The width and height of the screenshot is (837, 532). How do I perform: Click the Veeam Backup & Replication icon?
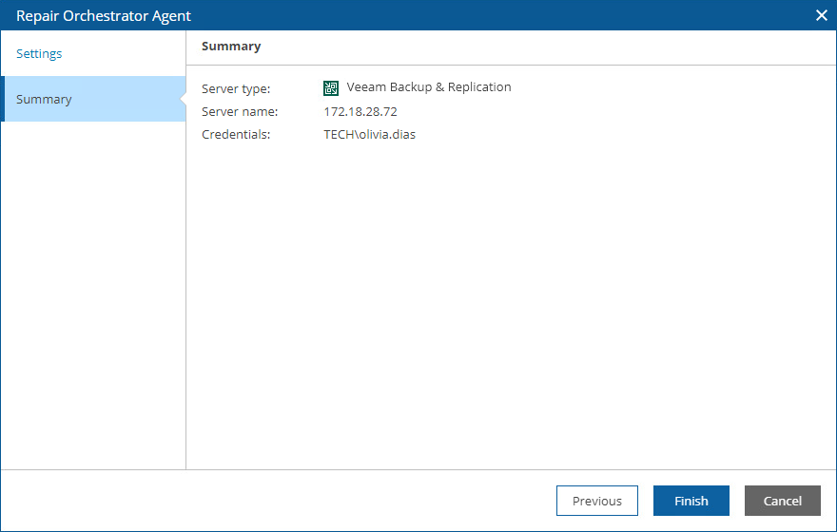331,88
